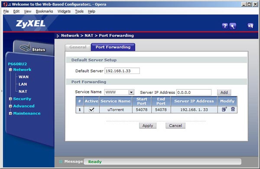Click the Network link in sidebar
Image resolution: width=260 pixels, height=169 pixels.
pyautogui.click(x=22, y=70)
